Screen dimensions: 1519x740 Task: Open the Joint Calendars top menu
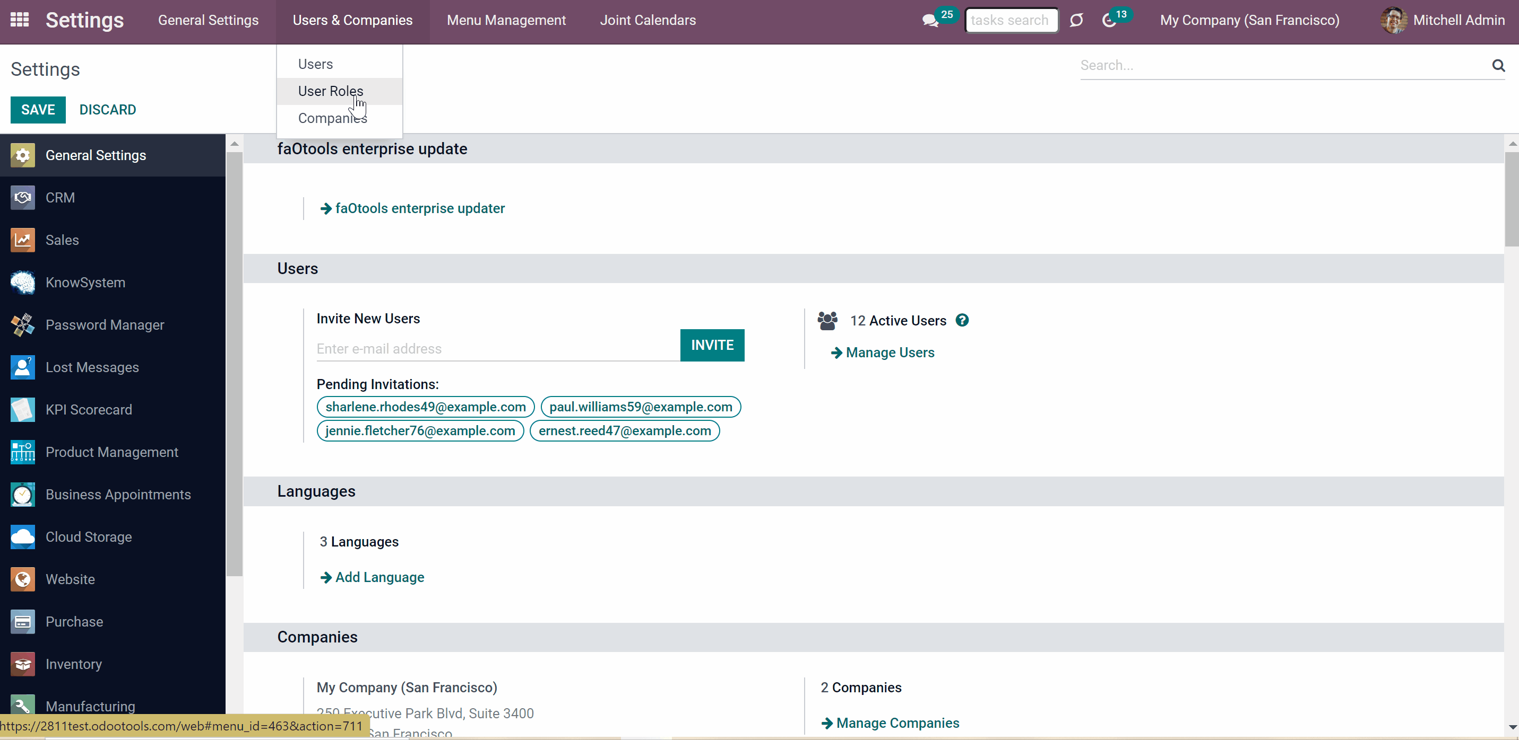click(648, 21)
